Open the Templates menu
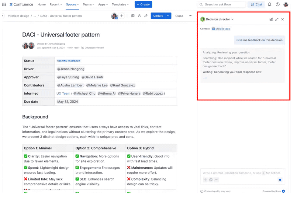The height and width of the screenshot is (200, 304). coord(120,5)
